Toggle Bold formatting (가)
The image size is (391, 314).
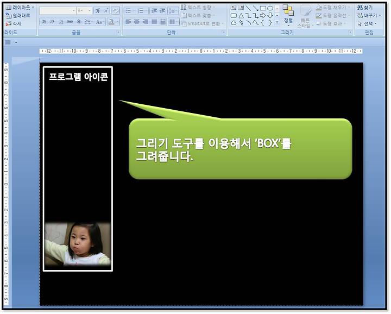point(43,22)
